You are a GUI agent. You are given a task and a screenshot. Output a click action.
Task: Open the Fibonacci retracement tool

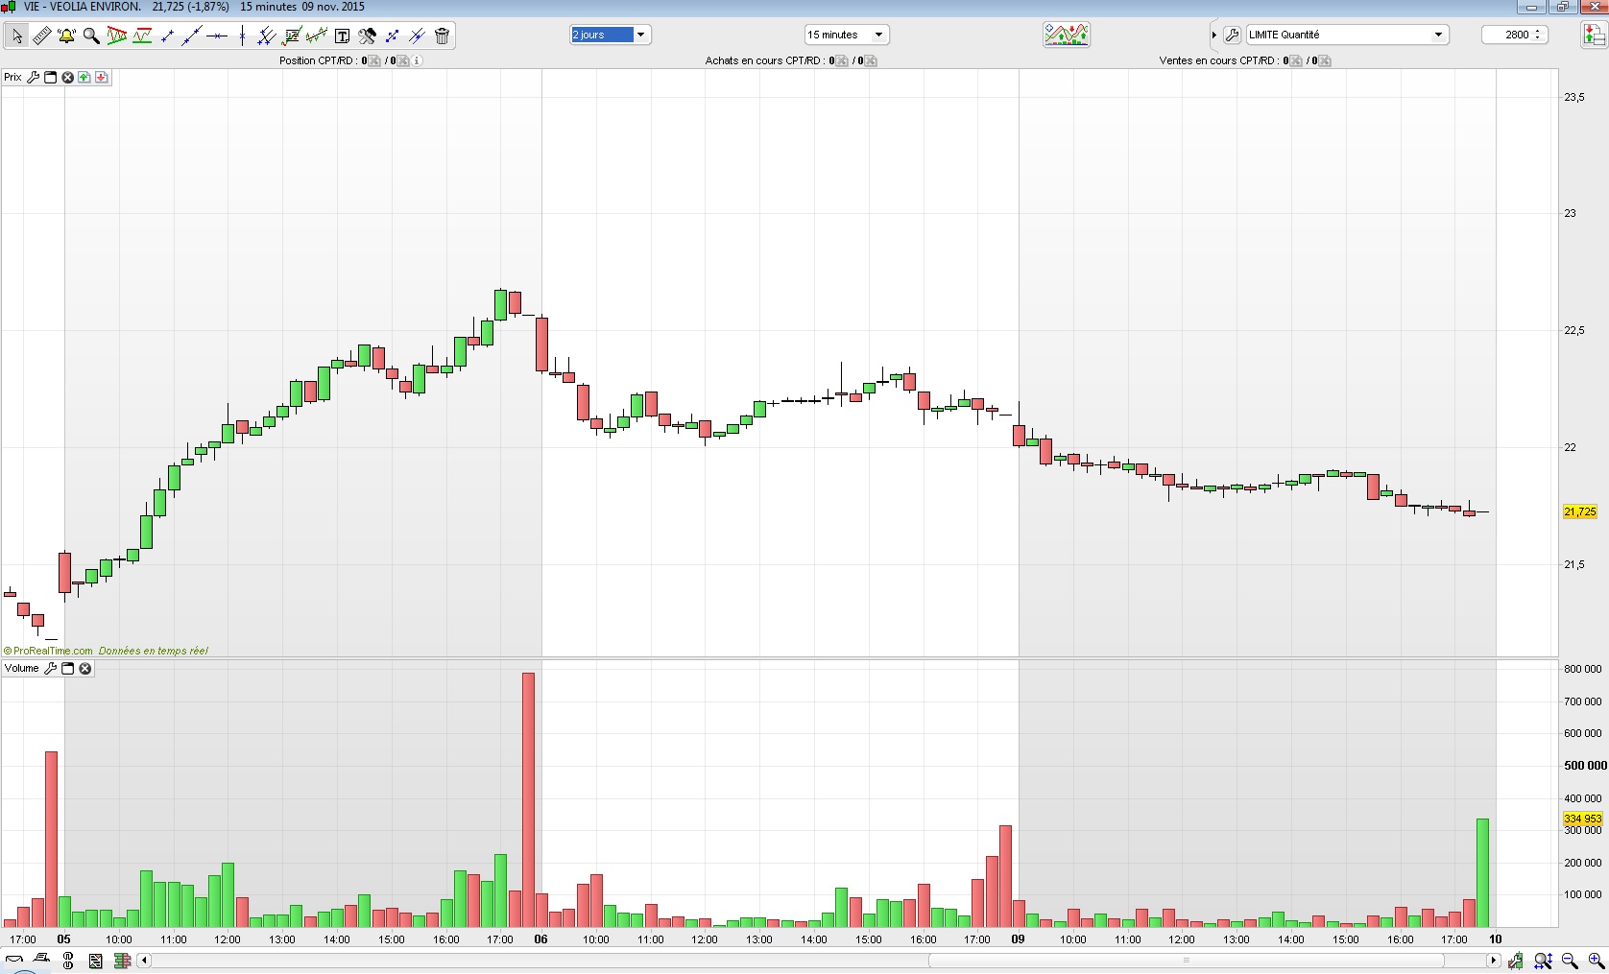(292, 36)
